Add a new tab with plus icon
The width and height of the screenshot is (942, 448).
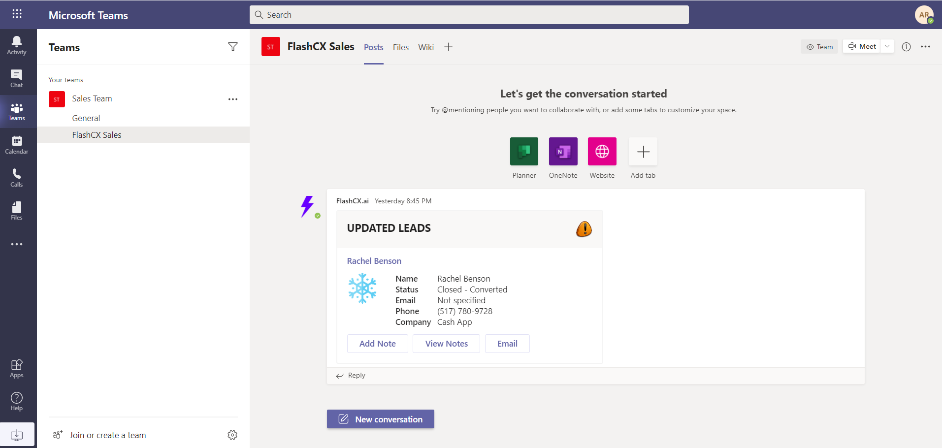click(448, 47)
